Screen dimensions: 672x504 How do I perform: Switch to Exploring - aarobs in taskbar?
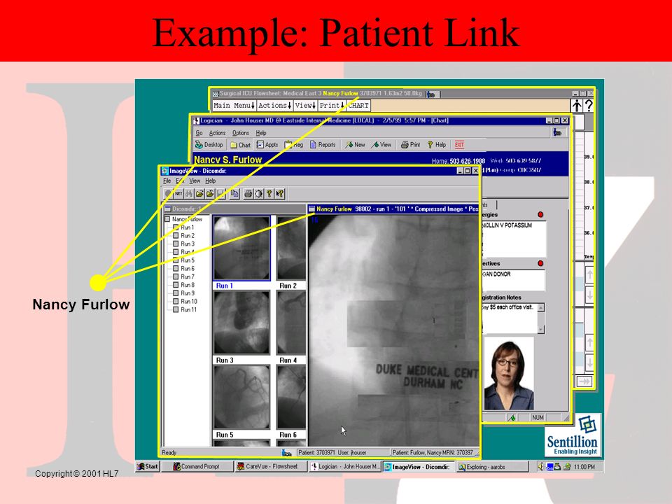tap(492, 467)
